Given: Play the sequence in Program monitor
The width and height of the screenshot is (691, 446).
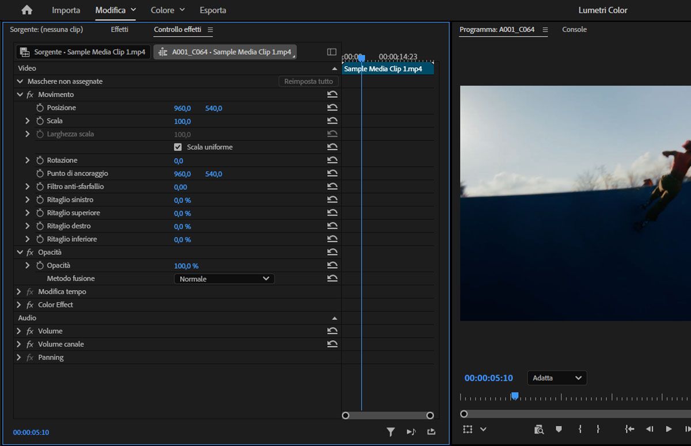Looking at the screenshot, I should [x=669, y=429].
